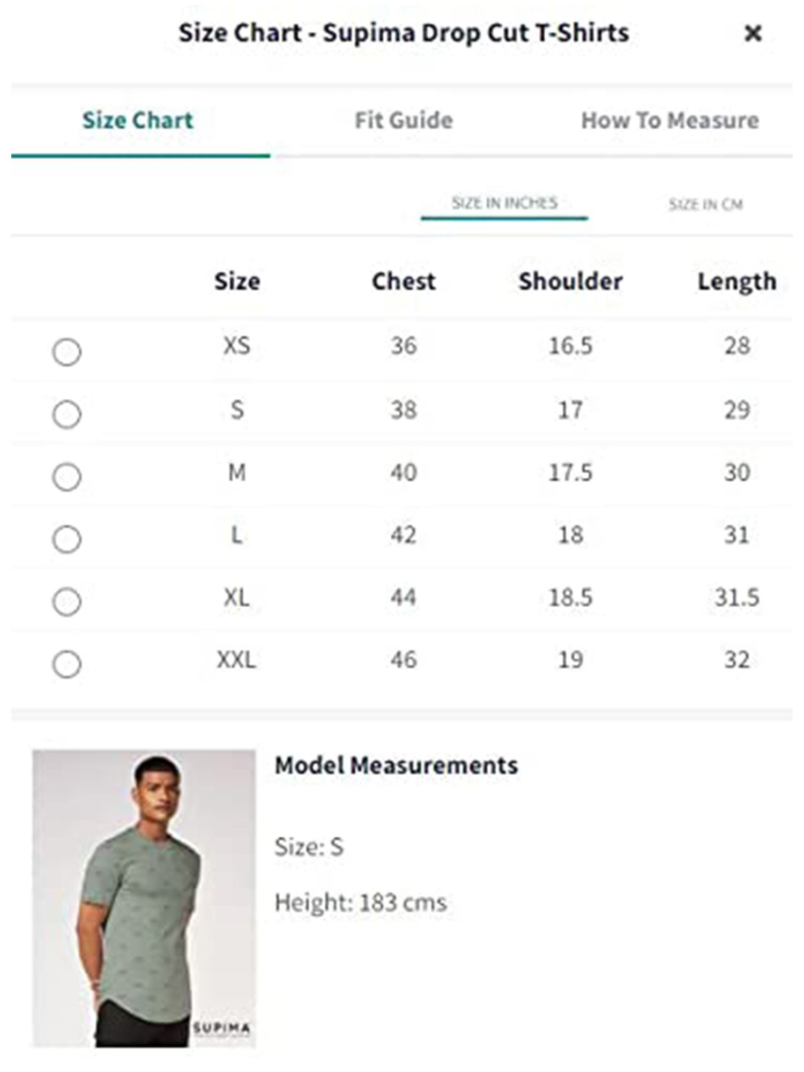The width and height of the screenshot is (804, 1072).
Task: Choose the XL size radio button
Action: point(67,601)
